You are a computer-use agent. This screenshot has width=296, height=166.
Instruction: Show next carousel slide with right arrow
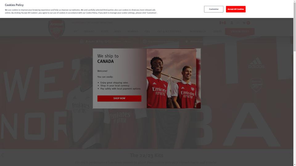coord(291,155)
